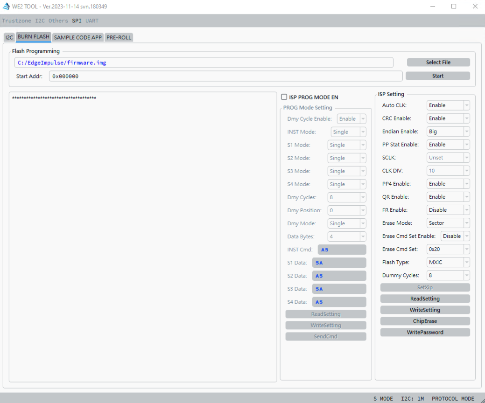Click the S1 Data 5A field
Screen dimensions: 485x403
pyautogui.click(x=339, y=263)
